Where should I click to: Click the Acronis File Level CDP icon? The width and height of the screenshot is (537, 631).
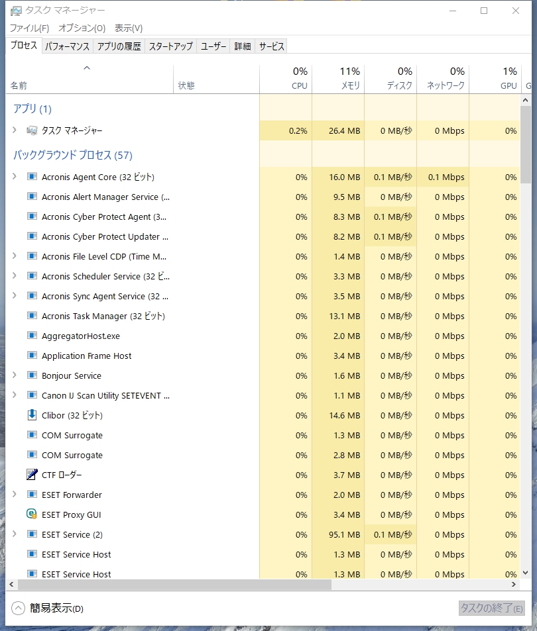[x=32, y=256]
